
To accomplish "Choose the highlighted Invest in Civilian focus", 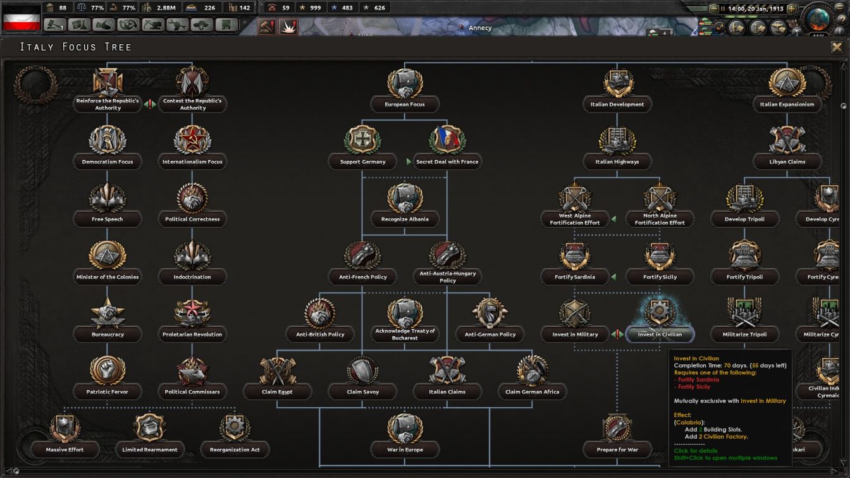I will [660, 320].
